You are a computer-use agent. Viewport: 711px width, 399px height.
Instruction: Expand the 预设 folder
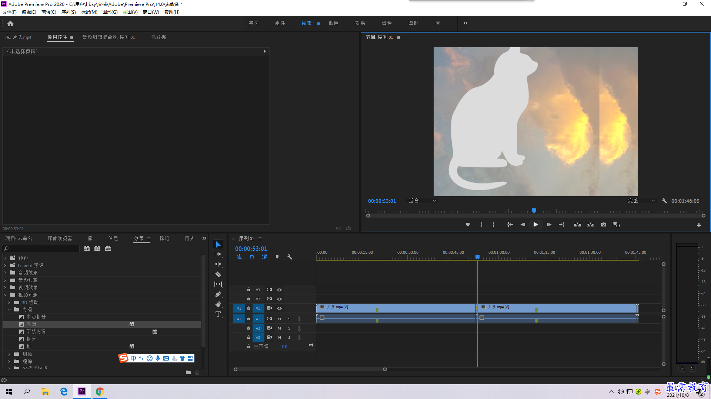coord(5,258)
